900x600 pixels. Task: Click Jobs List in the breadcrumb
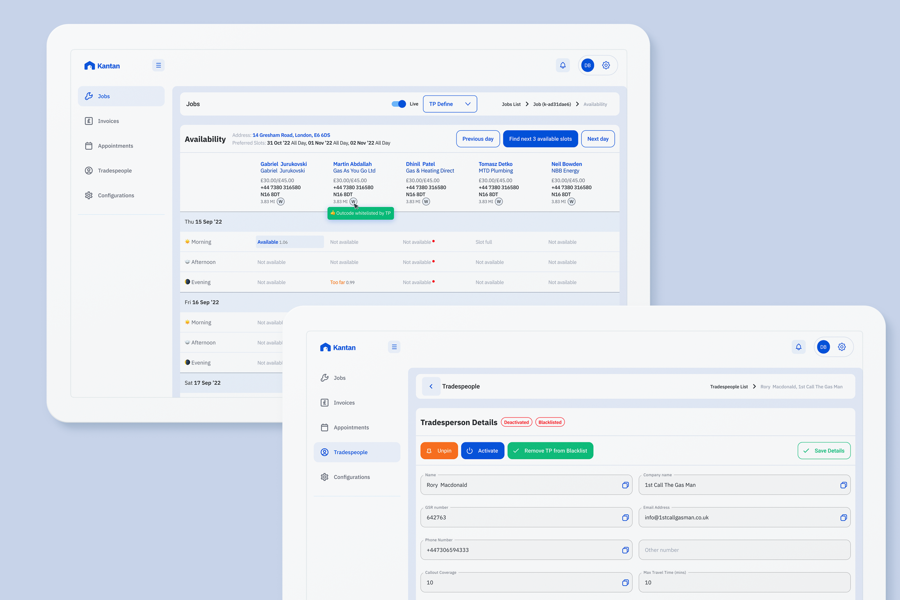pyautogui.click(x=511, y=104)
